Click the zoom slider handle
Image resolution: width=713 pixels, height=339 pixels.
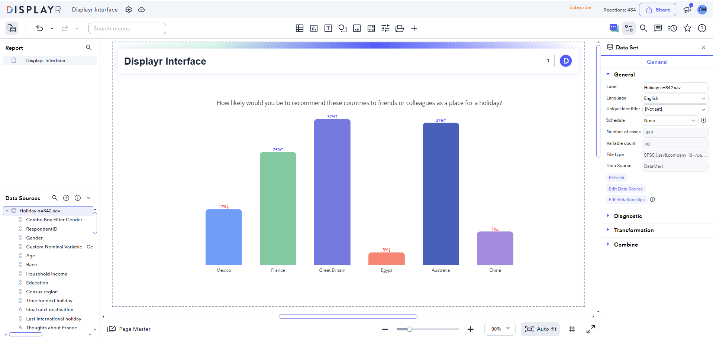click(x=409, y=329)
